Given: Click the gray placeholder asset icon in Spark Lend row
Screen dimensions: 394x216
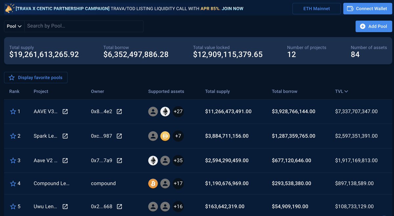Looking at the screenshot, I should (153, 136).
